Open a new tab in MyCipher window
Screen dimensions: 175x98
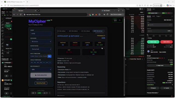[x=39, y=11]
